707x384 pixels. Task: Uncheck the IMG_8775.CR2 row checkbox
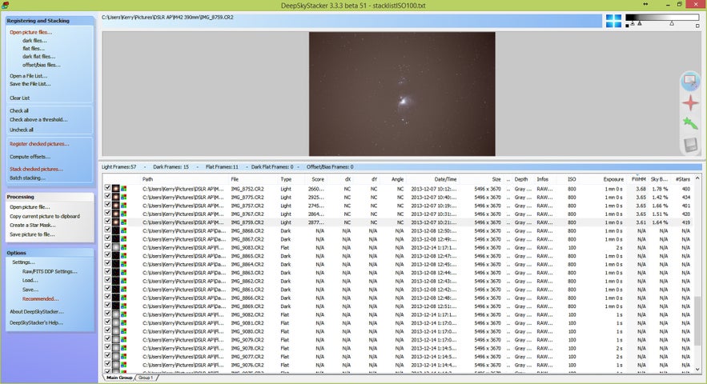tap(107, 196)
